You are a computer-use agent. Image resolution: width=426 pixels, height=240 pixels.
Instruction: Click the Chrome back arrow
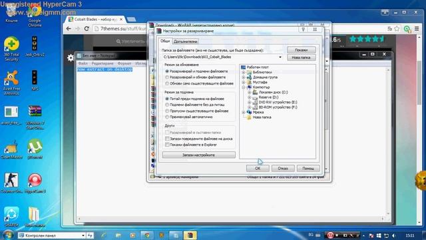click(69, 29)
